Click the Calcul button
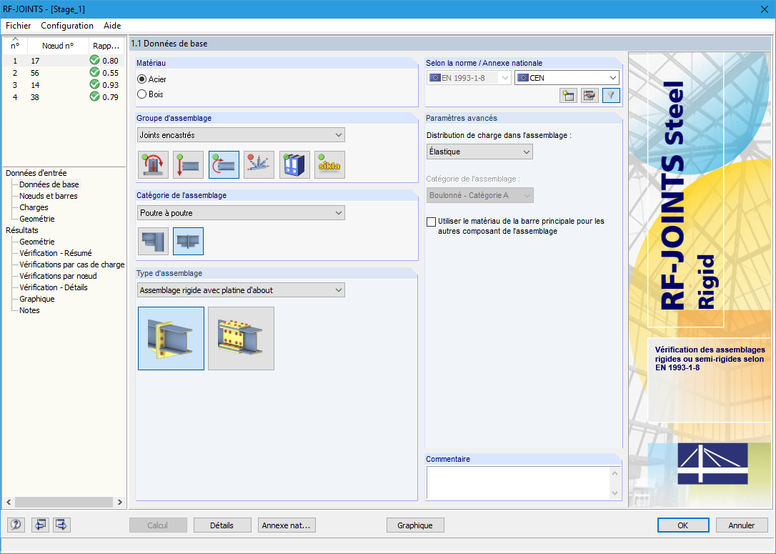The width and height of the screenshot is (776, 554). click(158, 525)
